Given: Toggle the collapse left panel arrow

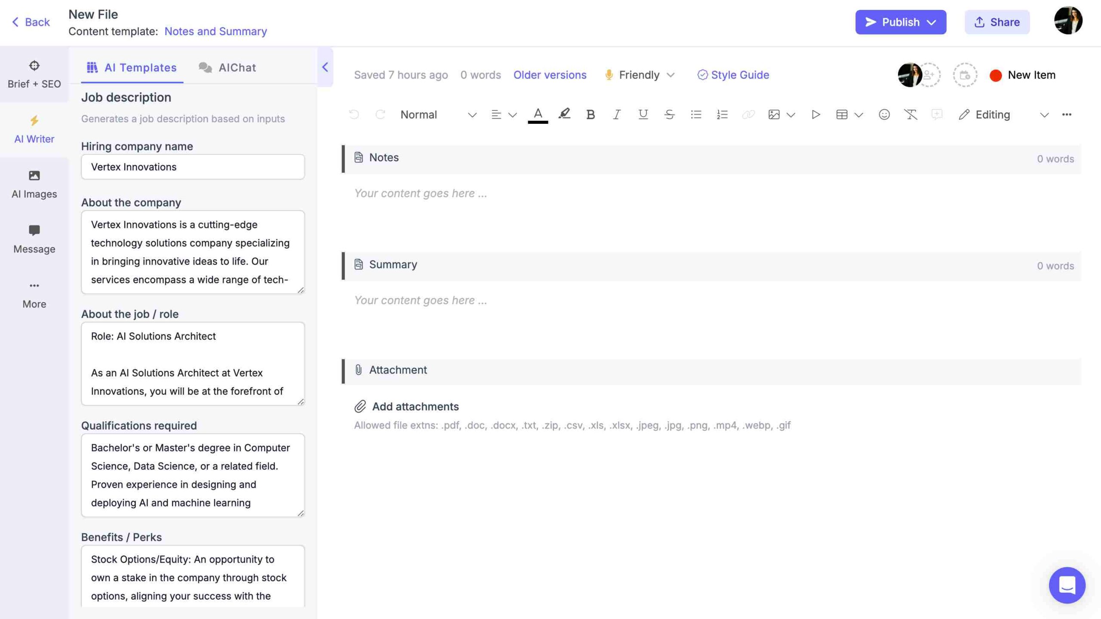Looking at the screenshot, I should (x=324, y=68).
